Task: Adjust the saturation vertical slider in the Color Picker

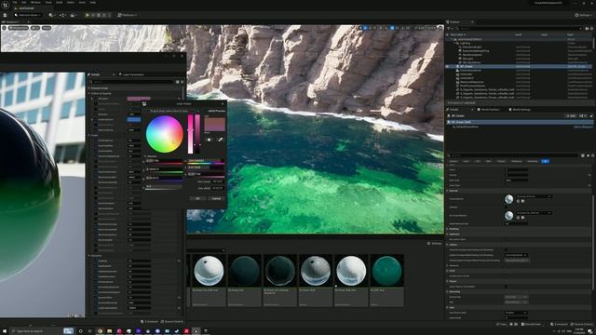Action: click(x=190, y=134)
